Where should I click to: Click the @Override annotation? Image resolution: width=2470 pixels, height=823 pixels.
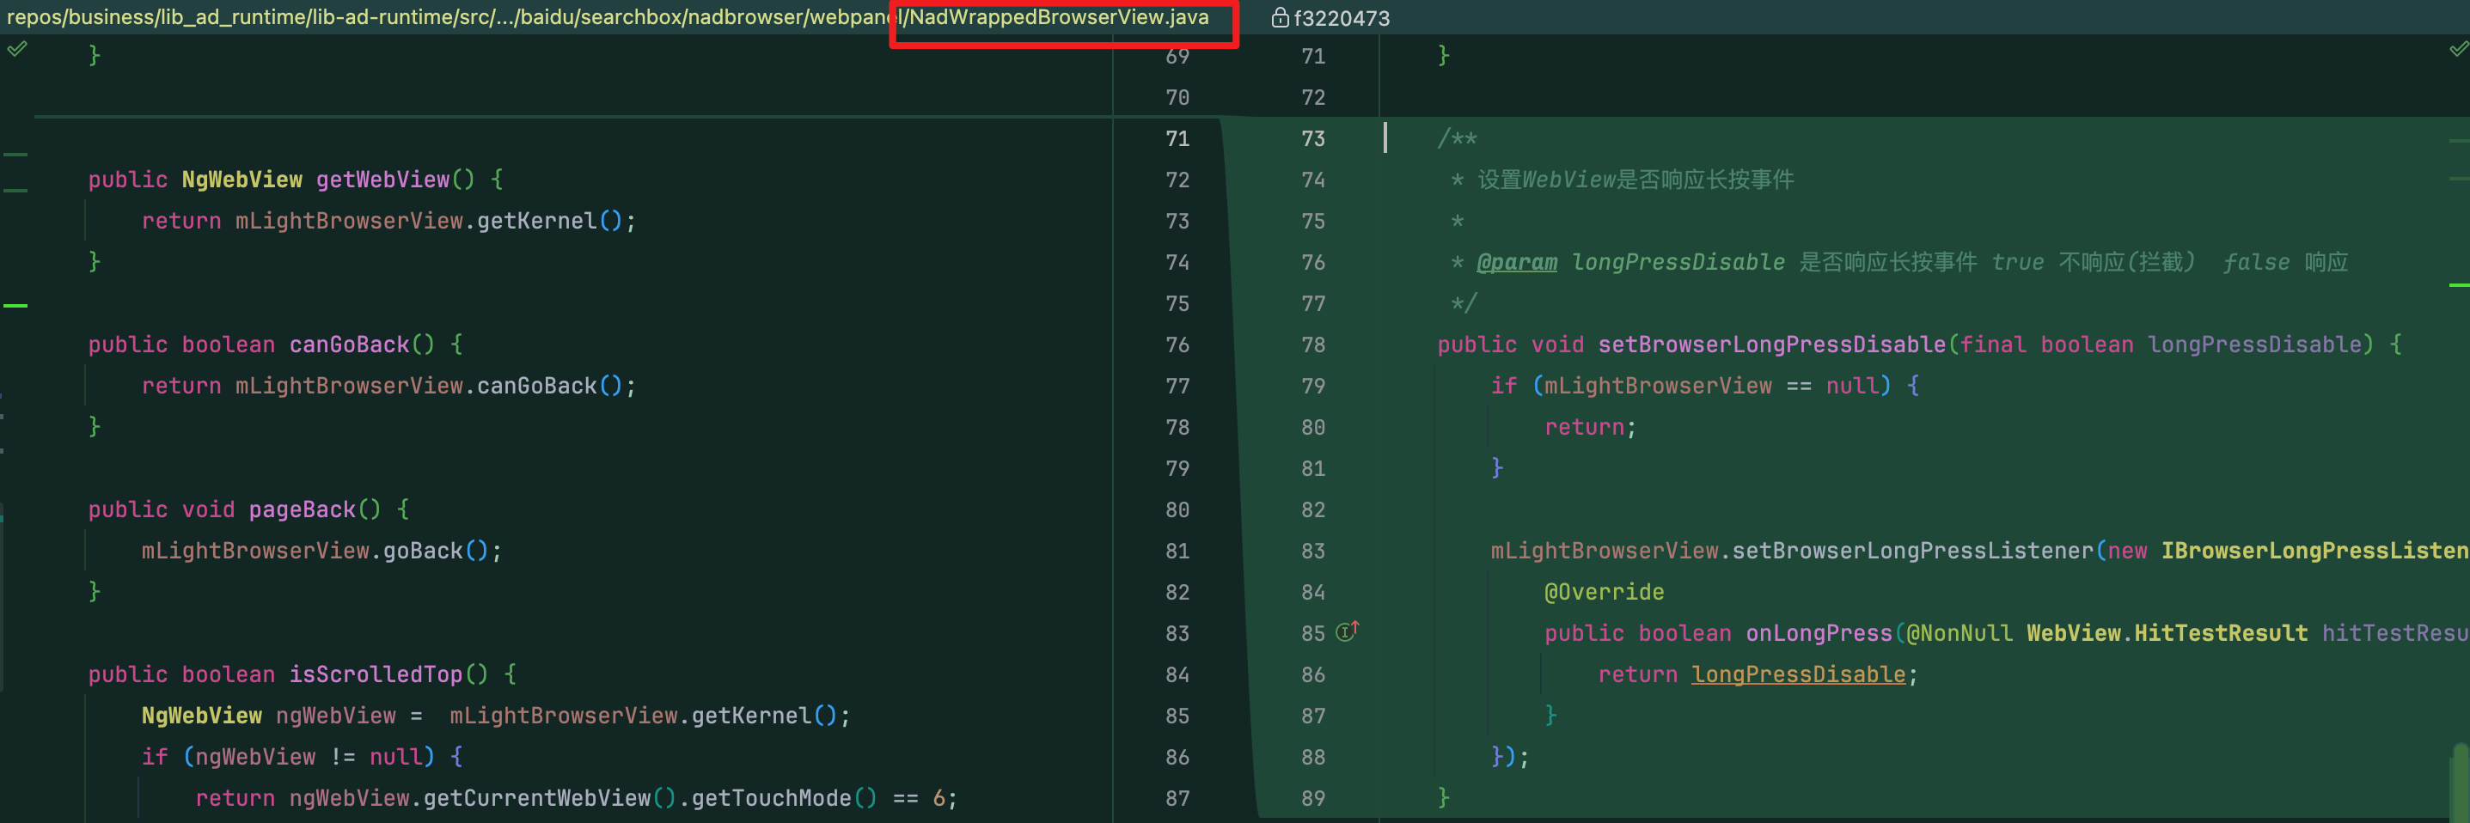coord(1603,592)
